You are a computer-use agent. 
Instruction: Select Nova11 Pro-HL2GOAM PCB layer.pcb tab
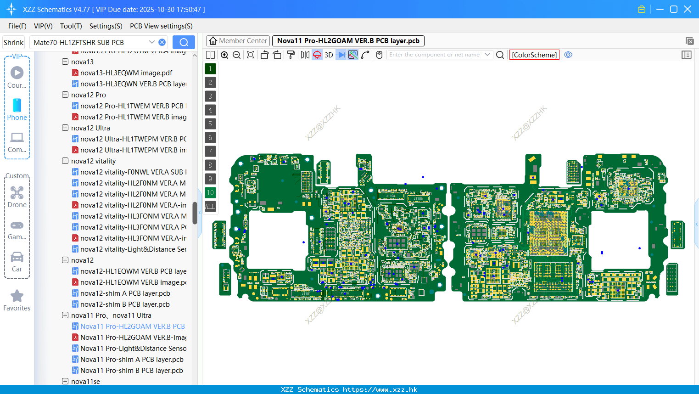point(348,41)
